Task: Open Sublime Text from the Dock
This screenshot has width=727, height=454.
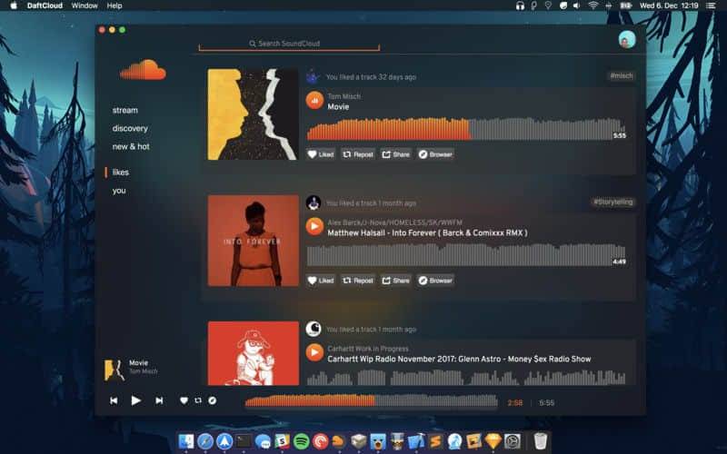Action: [x=435, y=441]
